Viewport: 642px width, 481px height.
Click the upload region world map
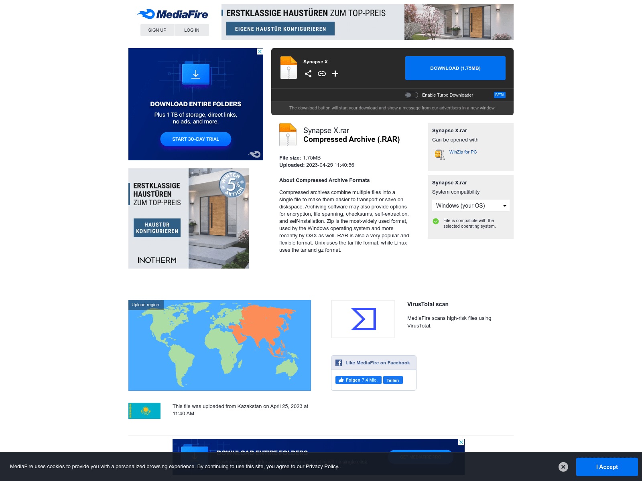pos(219,345)
